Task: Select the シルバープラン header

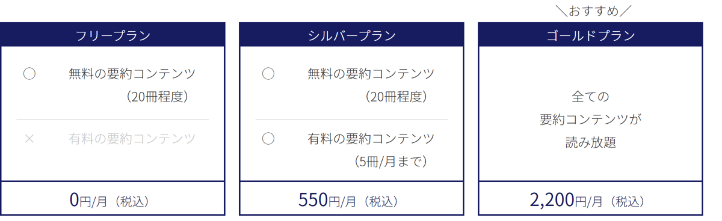Action: [351, 35]
